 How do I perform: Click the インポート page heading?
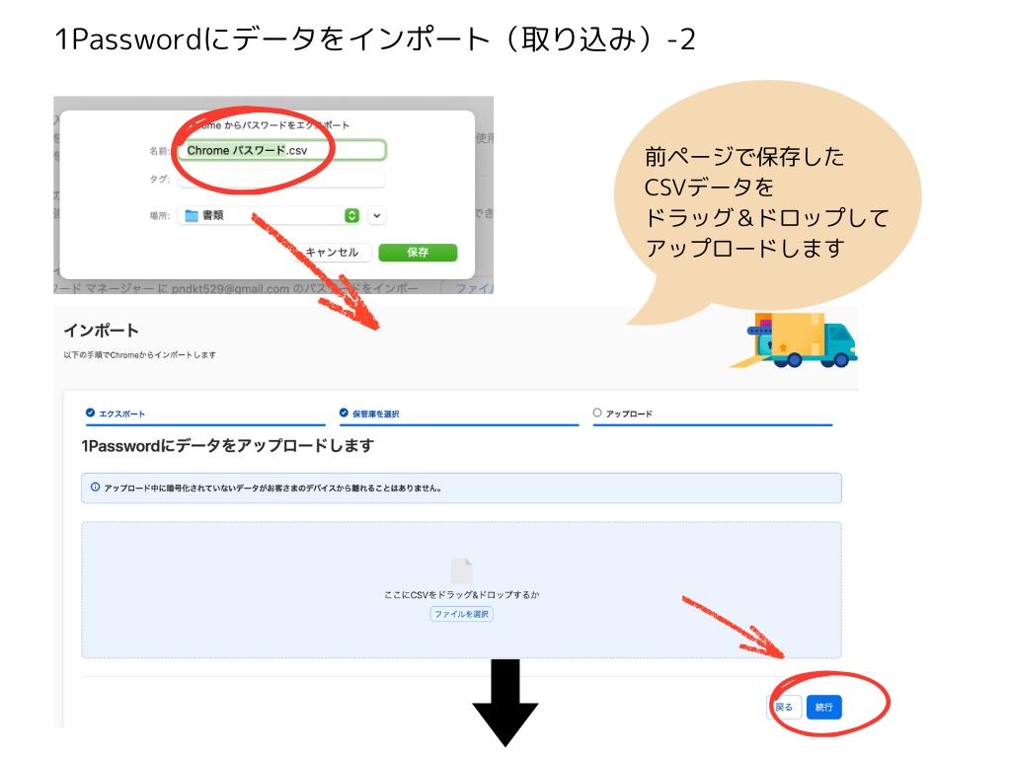[x=102, y=331]
